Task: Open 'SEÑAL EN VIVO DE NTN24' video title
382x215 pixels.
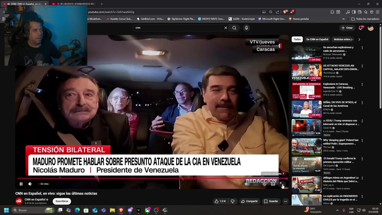Action: pos(340,104)
